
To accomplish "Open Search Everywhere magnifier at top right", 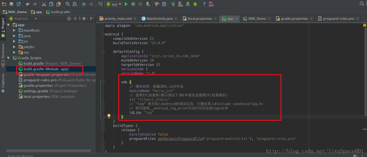I will pos(362,4).
